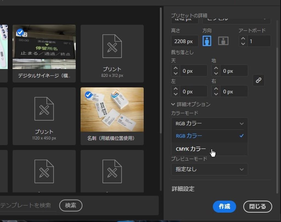The width and height of the screenshot is (281, 222).
Task: Click the bleed link chain icon
Action: click(258, 80)
